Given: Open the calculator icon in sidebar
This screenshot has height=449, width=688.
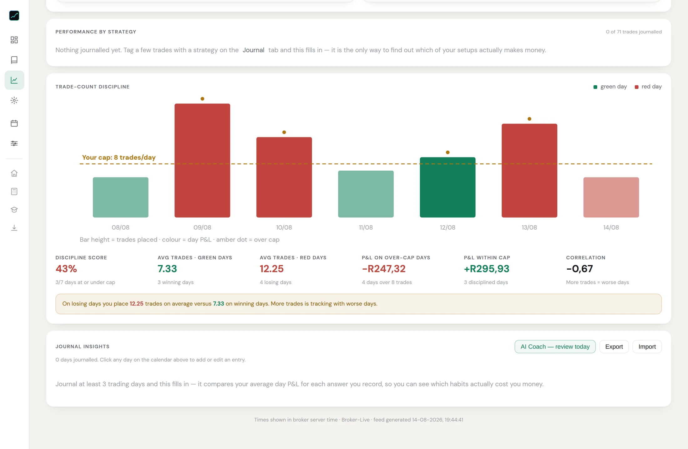Looking at the screenshot, I should [14, 192].
